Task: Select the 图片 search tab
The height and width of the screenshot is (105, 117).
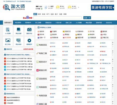Action: (56, 14)
